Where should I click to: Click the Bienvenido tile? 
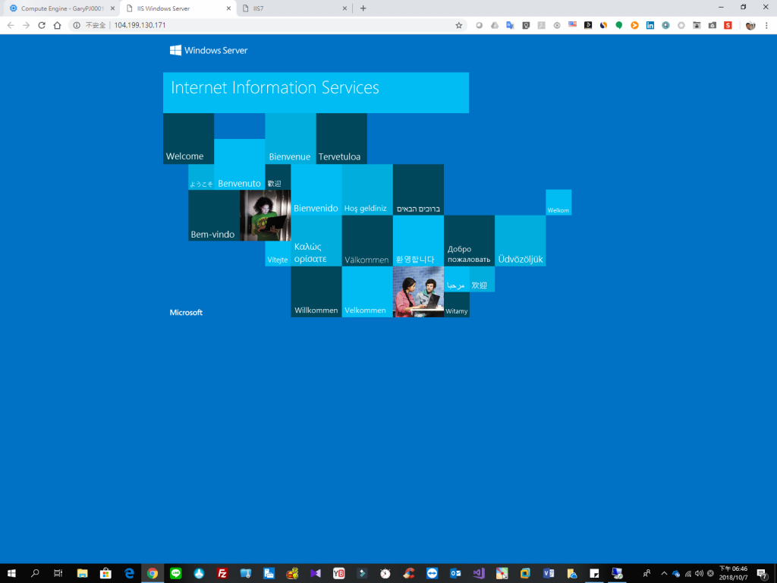(316, 190)
